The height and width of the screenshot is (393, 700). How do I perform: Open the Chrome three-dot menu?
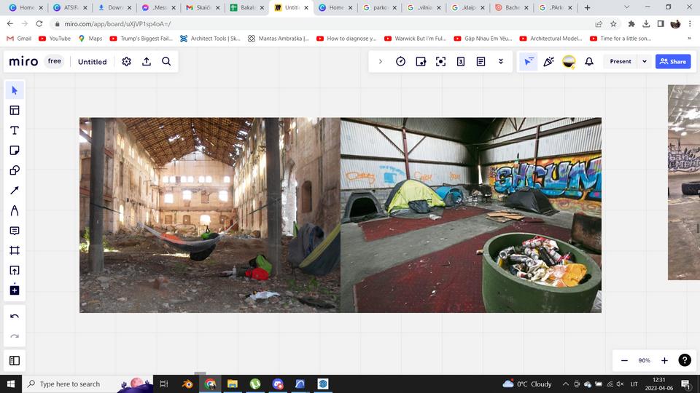click(690, 23)
